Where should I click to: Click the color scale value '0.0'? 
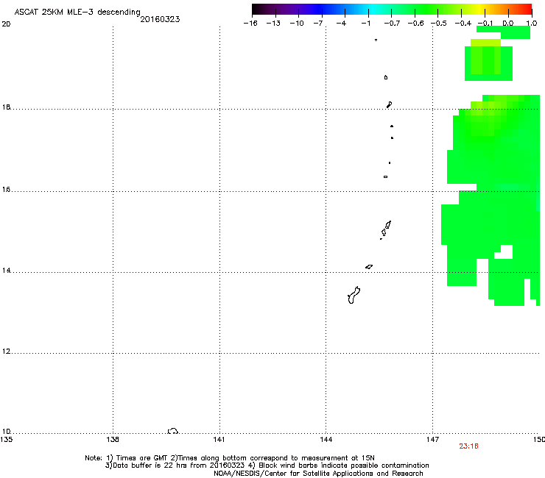(x=508, y=24)
